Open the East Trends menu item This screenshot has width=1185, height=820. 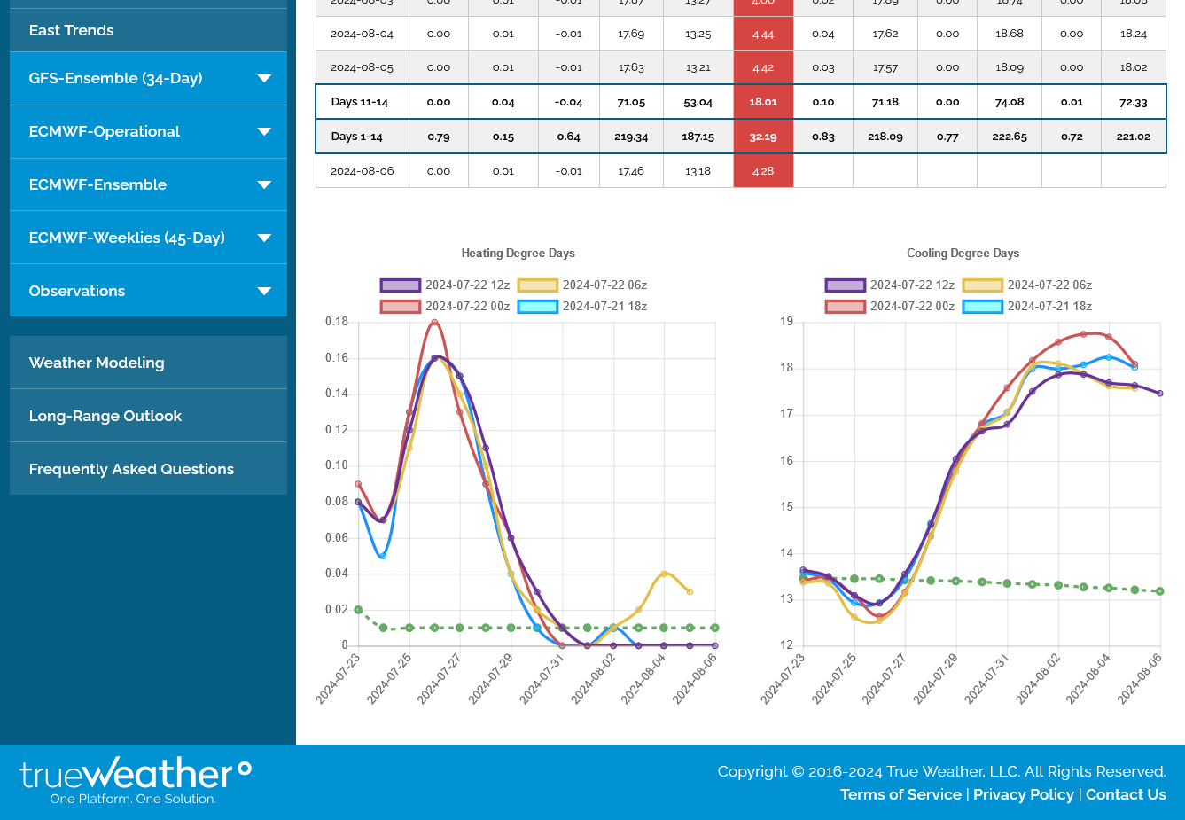tap(71, 31)
